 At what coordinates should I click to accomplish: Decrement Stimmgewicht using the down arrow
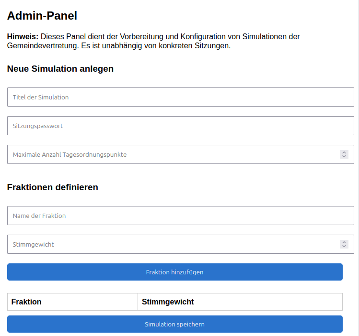344,247
